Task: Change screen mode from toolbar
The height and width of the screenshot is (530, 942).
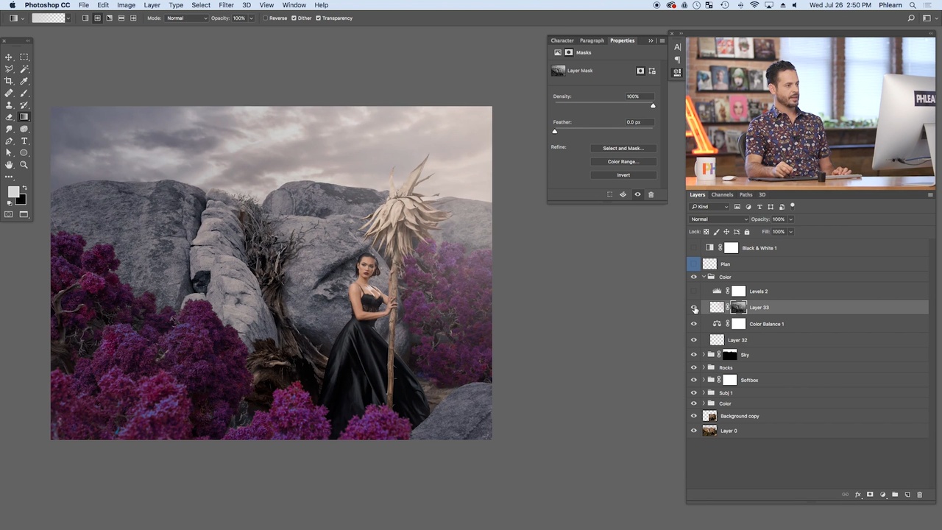Action: pos(24,214)
